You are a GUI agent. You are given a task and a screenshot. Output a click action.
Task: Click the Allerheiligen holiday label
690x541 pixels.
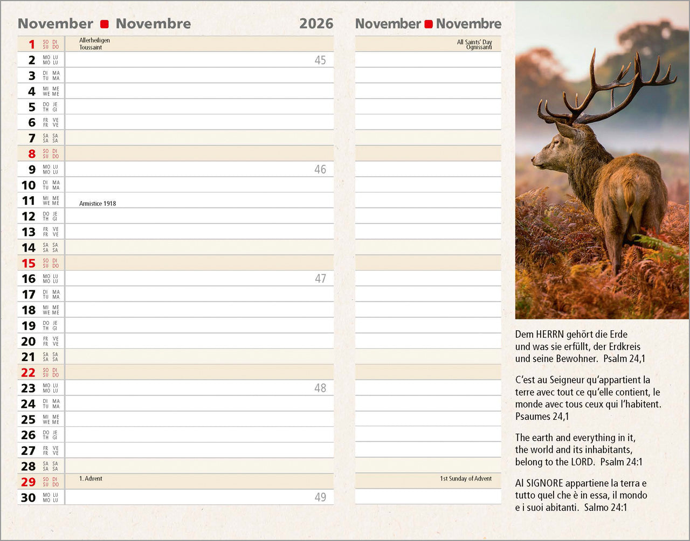(x=94, y=40)
